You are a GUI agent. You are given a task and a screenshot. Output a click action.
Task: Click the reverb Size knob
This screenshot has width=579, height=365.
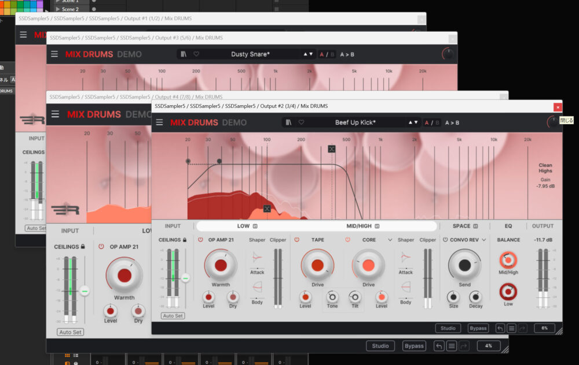pos(453,297)
